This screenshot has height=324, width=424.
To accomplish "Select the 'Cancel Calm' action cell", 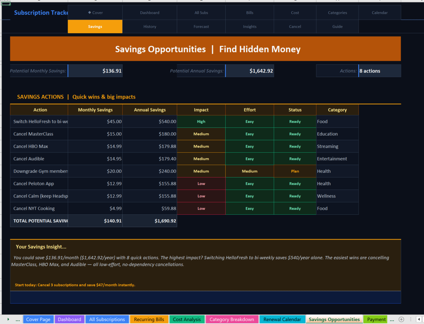I will click(x=39, y=196).
